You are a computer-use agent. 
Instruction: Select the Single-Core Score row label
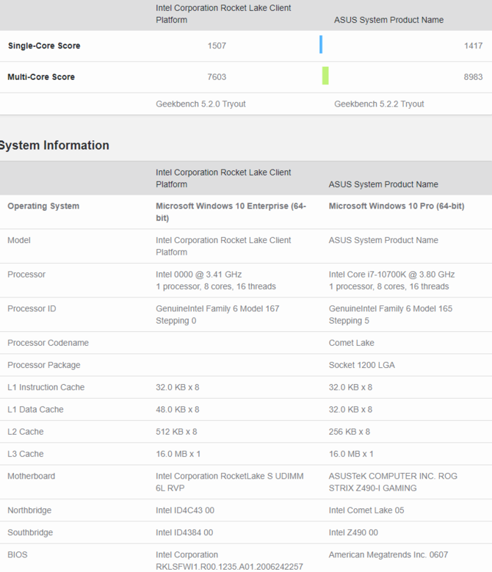[x=44, y=46]
